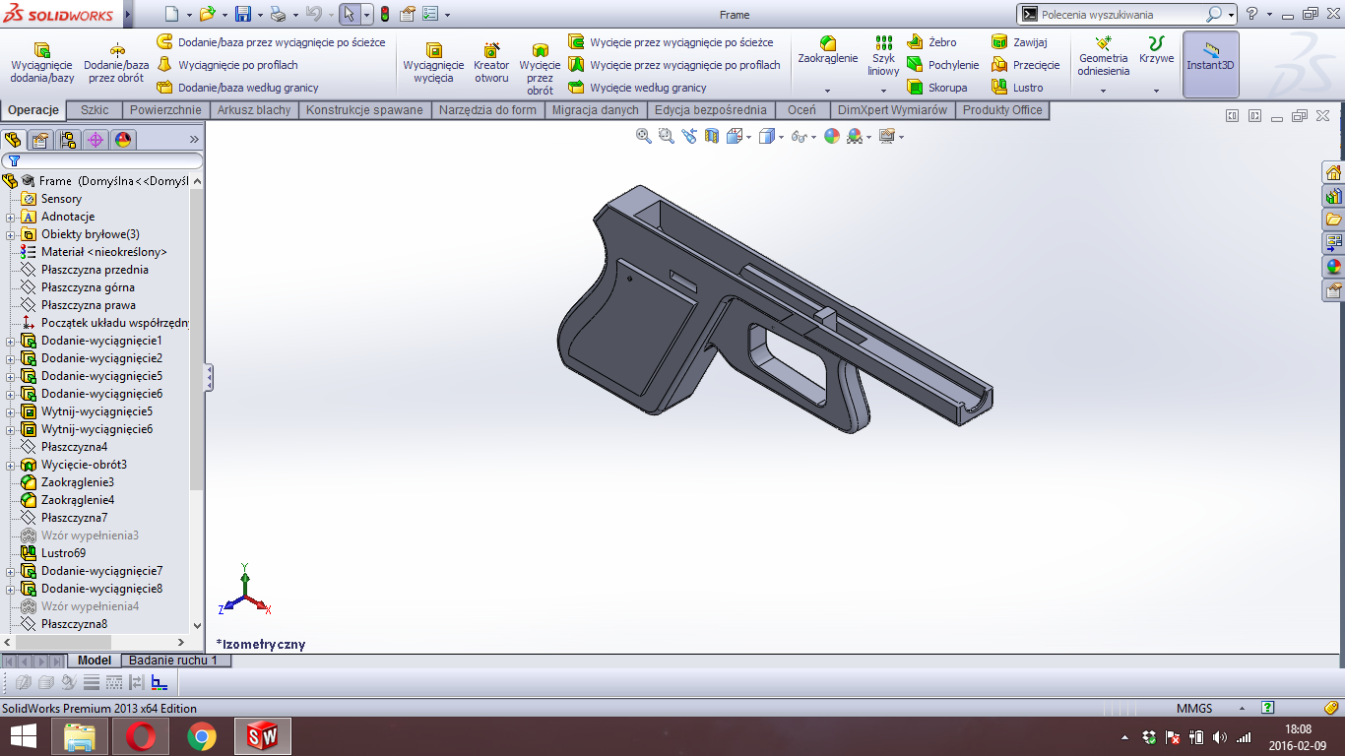Select the Pochylenie draft tool

point(941,65)
